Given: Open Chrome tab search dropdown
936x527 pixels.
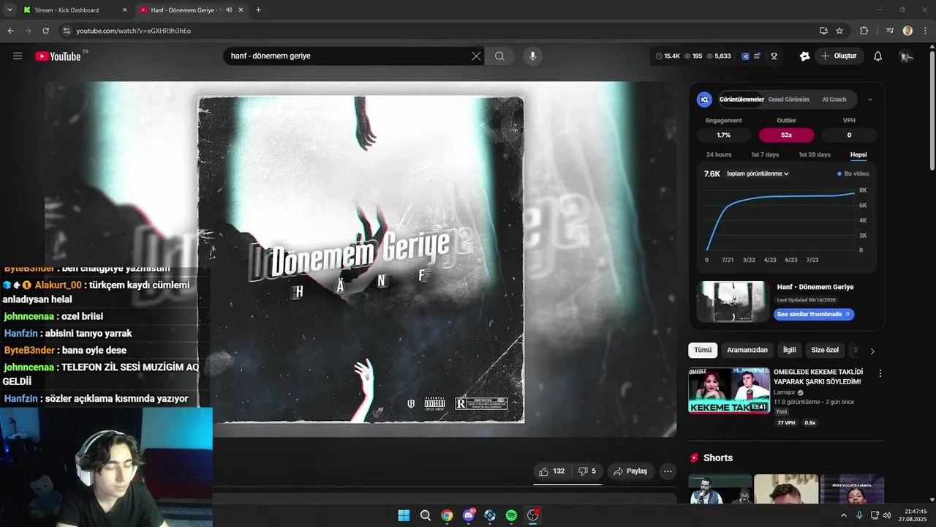Looking at the screenshot, I should 10,10.
